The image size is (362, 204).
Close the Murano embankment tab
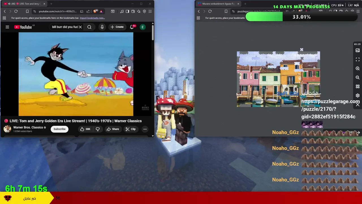pos(238,4)
